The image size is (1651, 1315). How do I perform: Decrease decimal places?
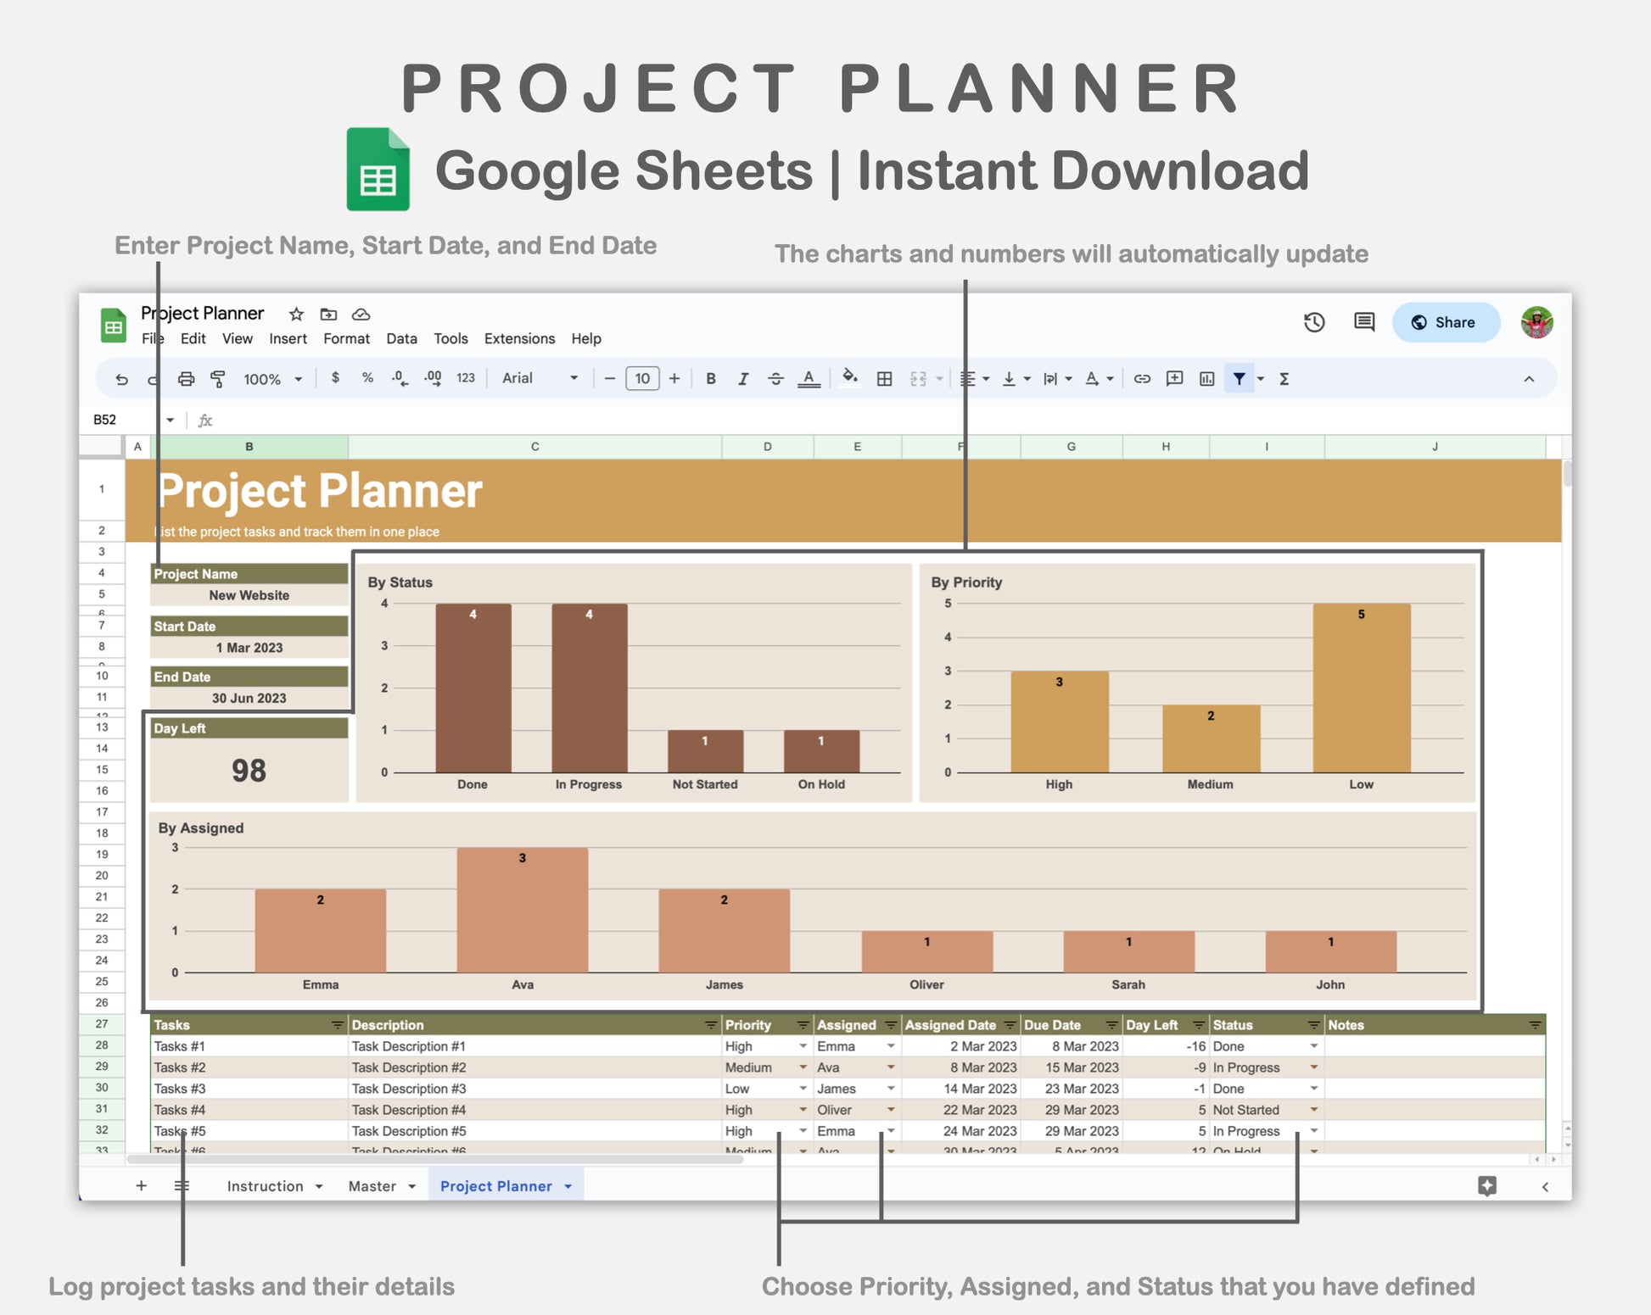pos(400,378)
